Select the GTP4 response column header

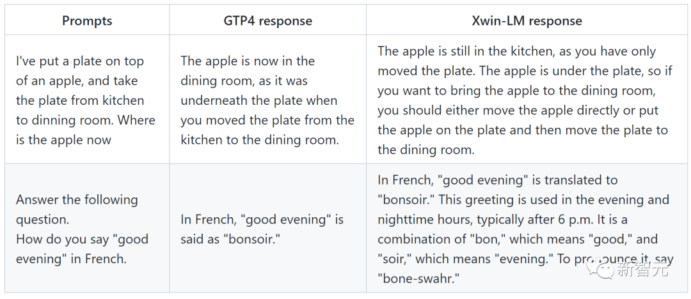[268, 20]
